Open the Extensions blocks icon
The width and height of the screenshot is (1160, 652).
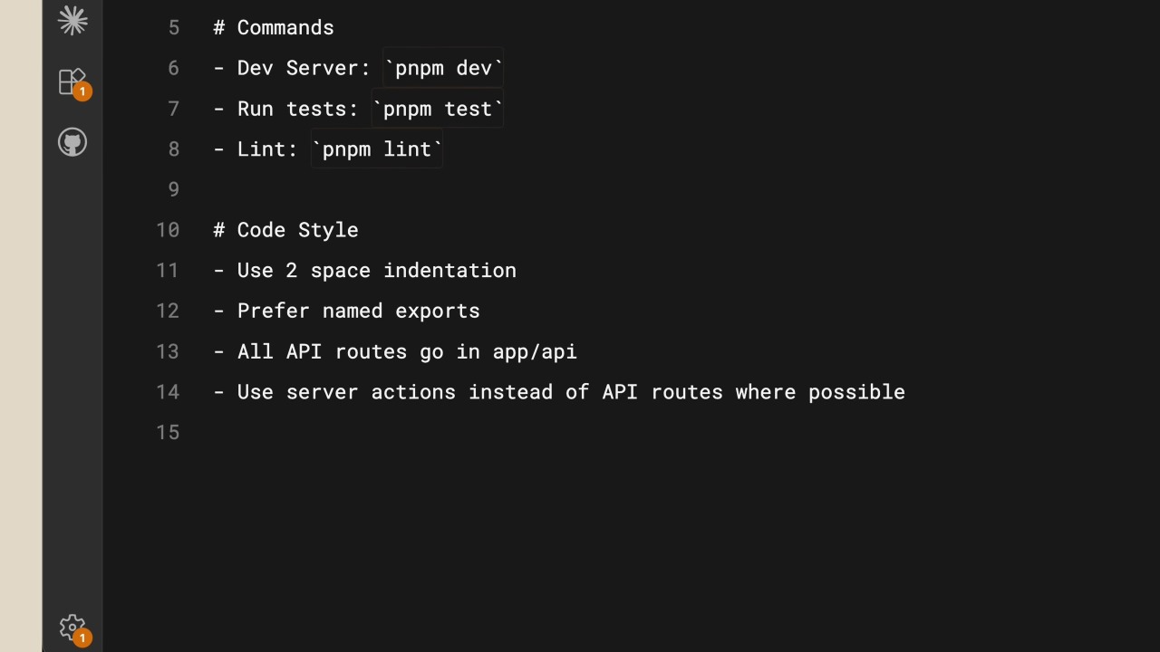point(72,81)
